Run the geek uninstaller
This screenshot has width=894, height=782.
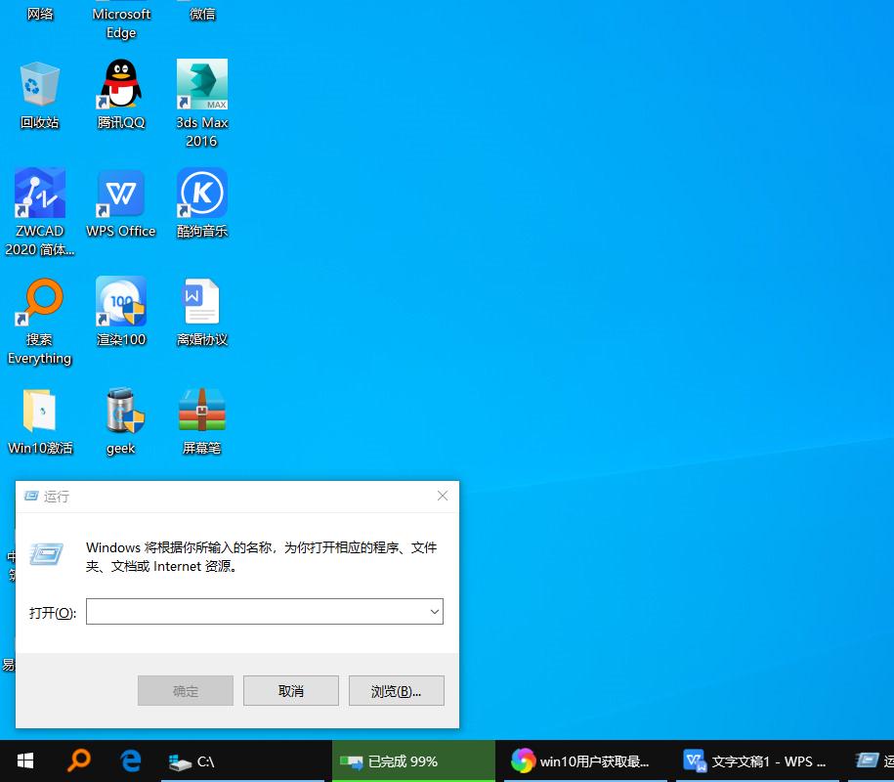[x=120, y=411]
